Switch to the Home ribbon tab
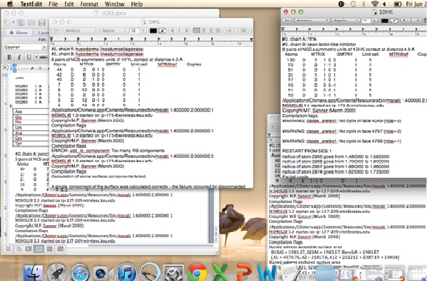433x281 pixels. point(18,33)
